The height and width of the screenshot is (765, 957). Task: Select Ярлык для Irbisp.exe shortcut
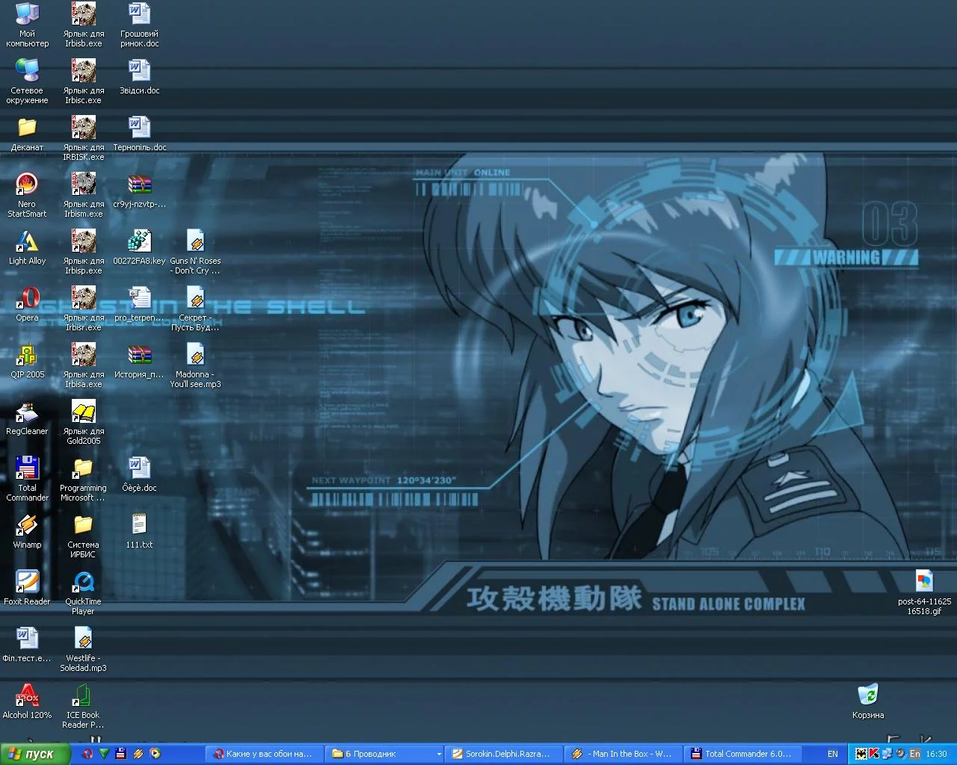(x=83, y=252)
